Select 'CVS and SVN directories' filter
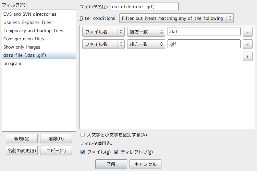The width and height of the screenshot is (257, 171). coord(30,14)
